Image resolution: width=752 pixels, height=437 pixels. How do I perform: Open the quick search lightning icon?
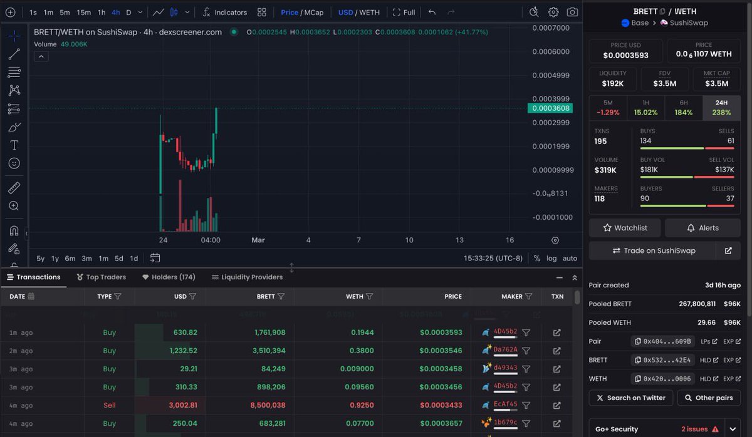[x=534, y=12]
